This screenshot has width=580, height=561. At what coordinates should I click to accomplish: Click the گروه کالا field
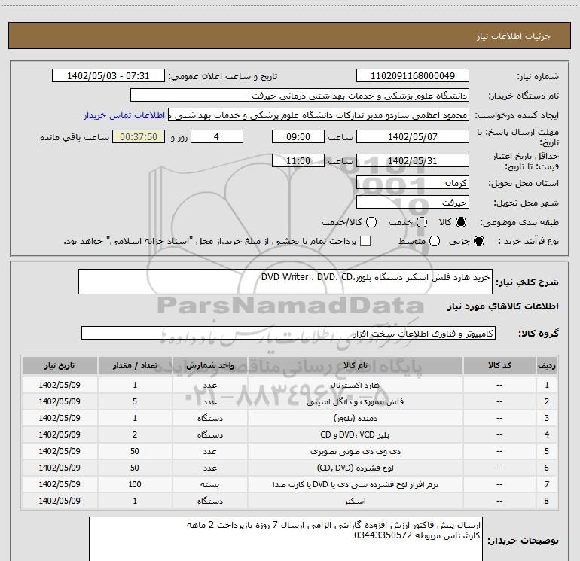[x=288, y=333]
